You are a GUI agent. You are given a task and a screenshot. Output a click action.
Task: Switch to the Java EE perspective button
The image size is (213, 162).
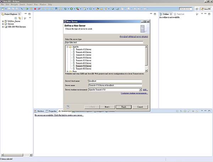(x=206, y=9)
